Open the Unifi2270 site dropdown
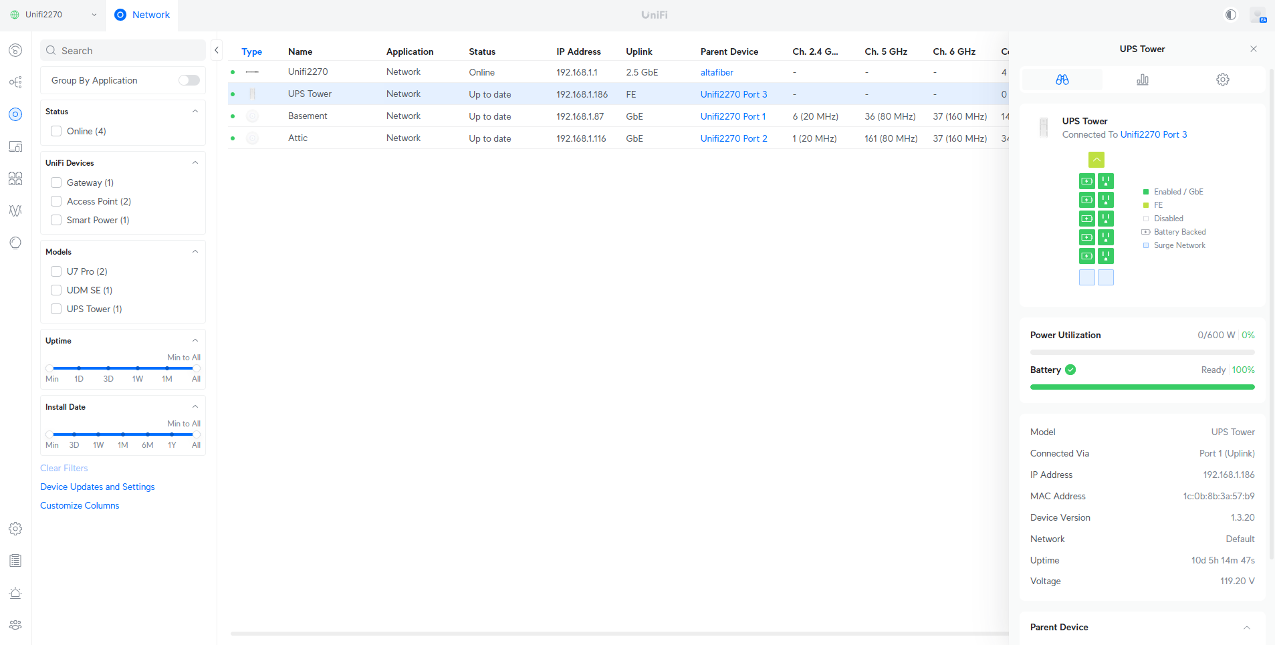 pyautogui.click(x=53, y=15)
